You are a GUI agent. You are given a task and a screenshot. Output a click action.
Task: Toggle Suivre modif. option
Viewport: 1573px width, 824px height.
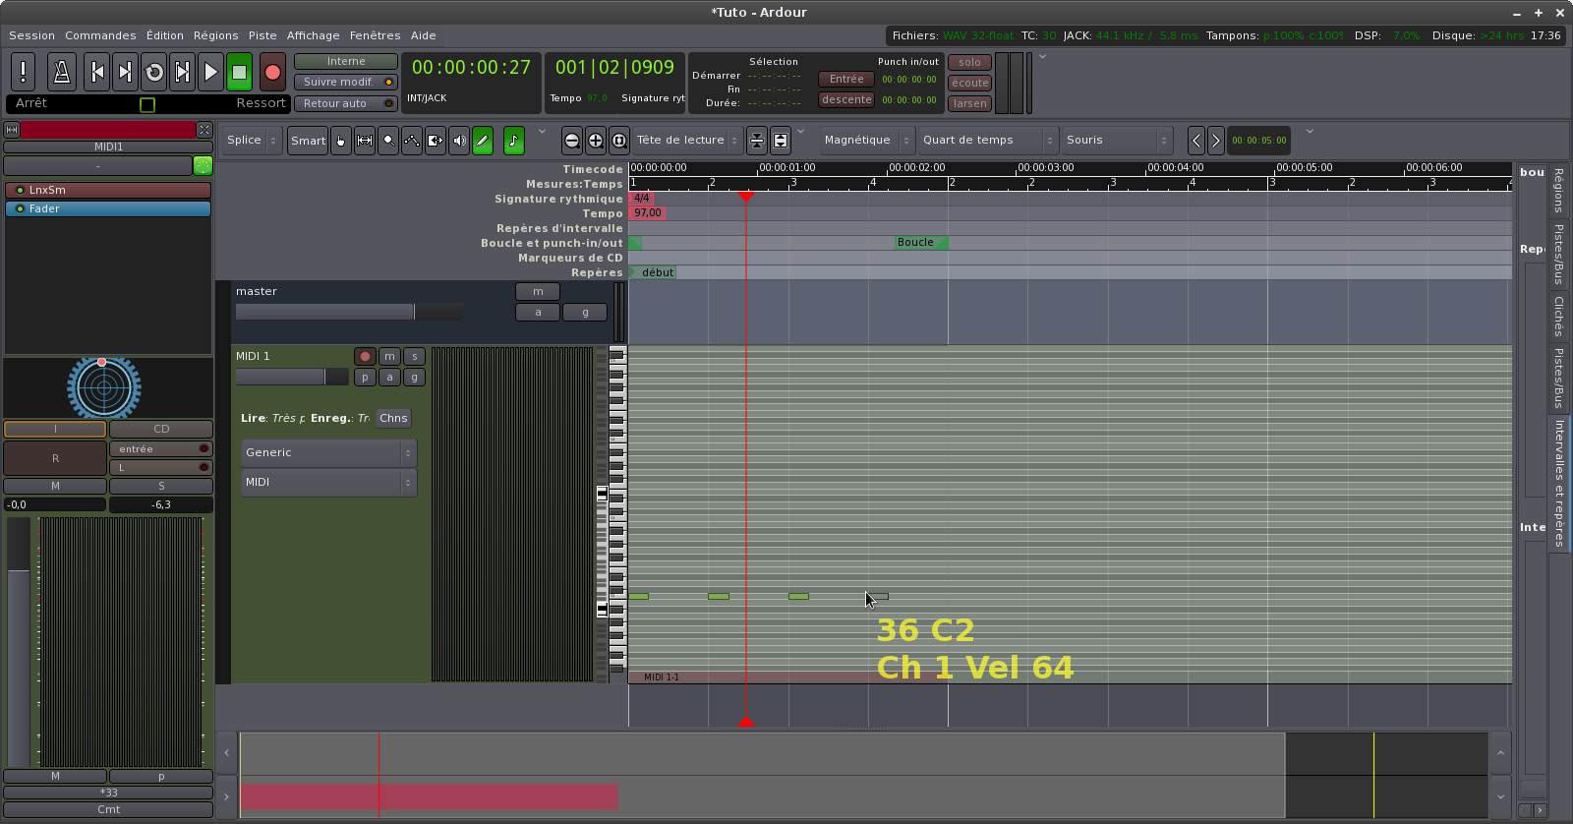point(346,83)
